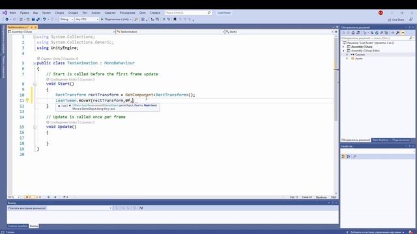Click the Save file toolbar icon
Screen dimensions: 417x234
point(33,19)
